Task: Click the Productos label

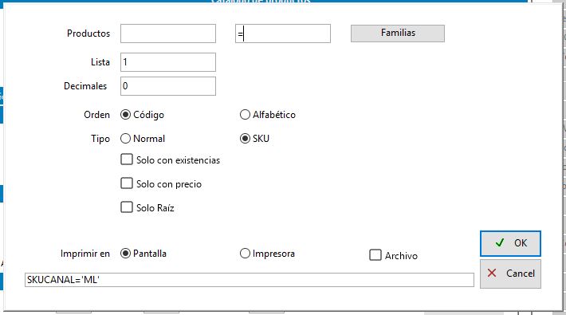Action: click(x=88, y=33)
